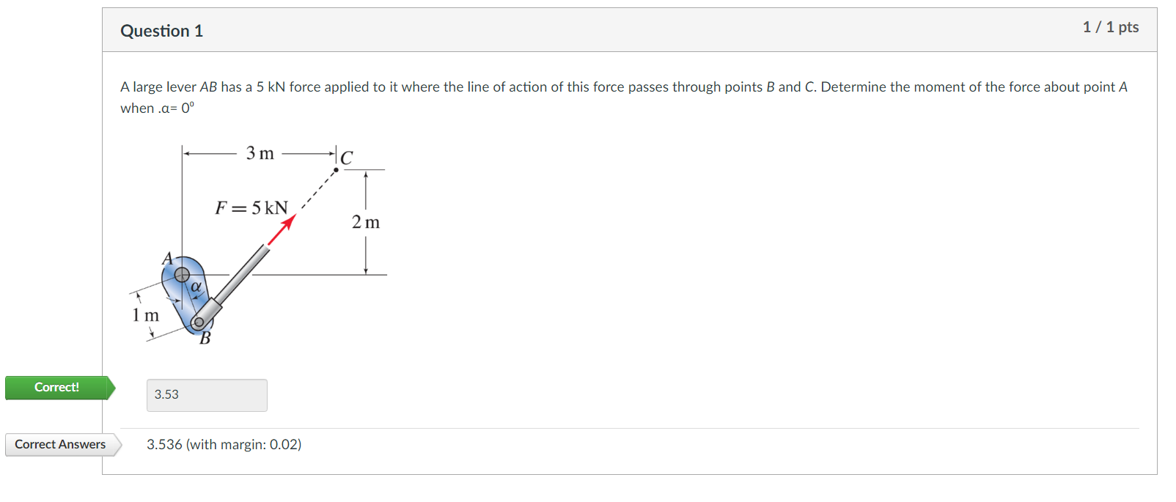Click the Correct Answers arrow label
The height and width of the screenshot is (502, 1176).
(59, 444)
